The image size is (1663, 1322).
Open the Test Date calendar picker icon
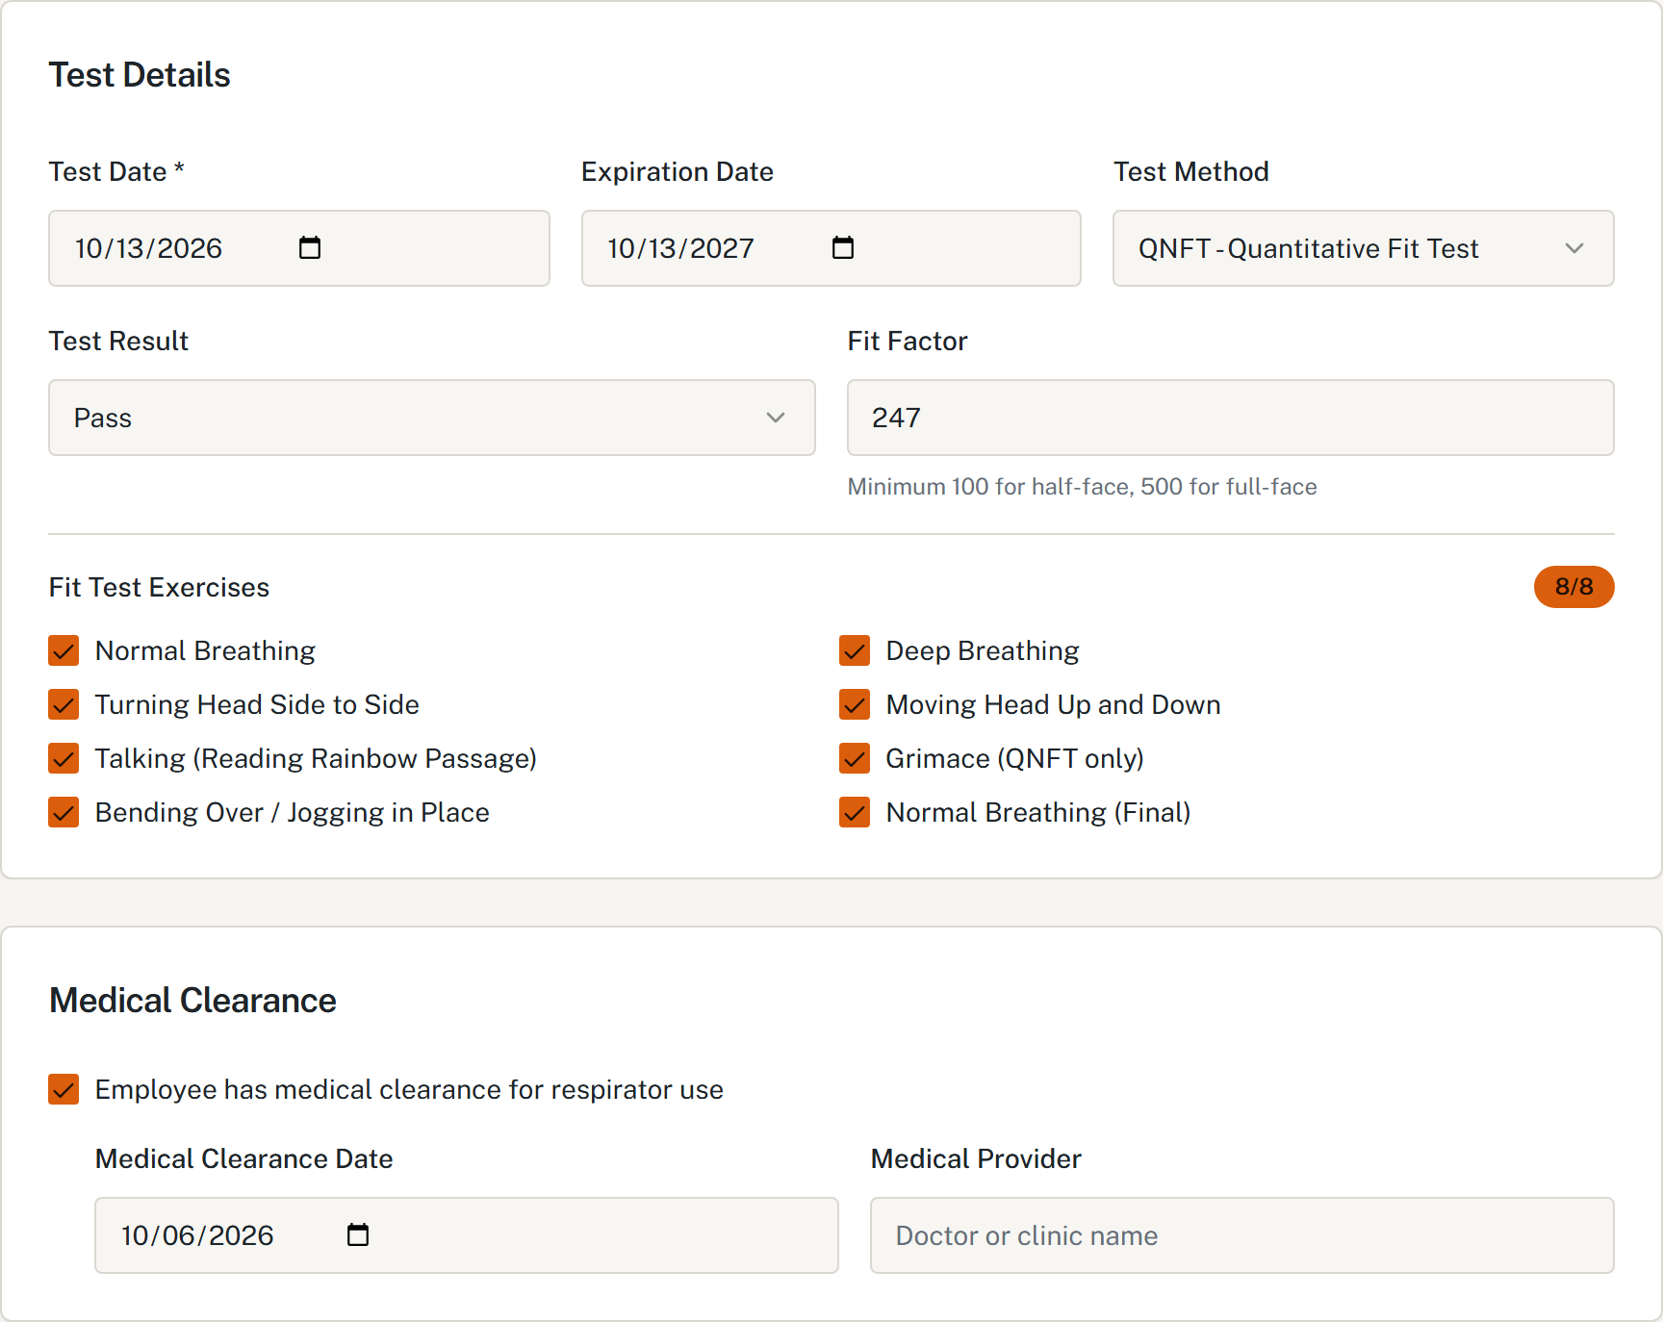click(310, 248)
